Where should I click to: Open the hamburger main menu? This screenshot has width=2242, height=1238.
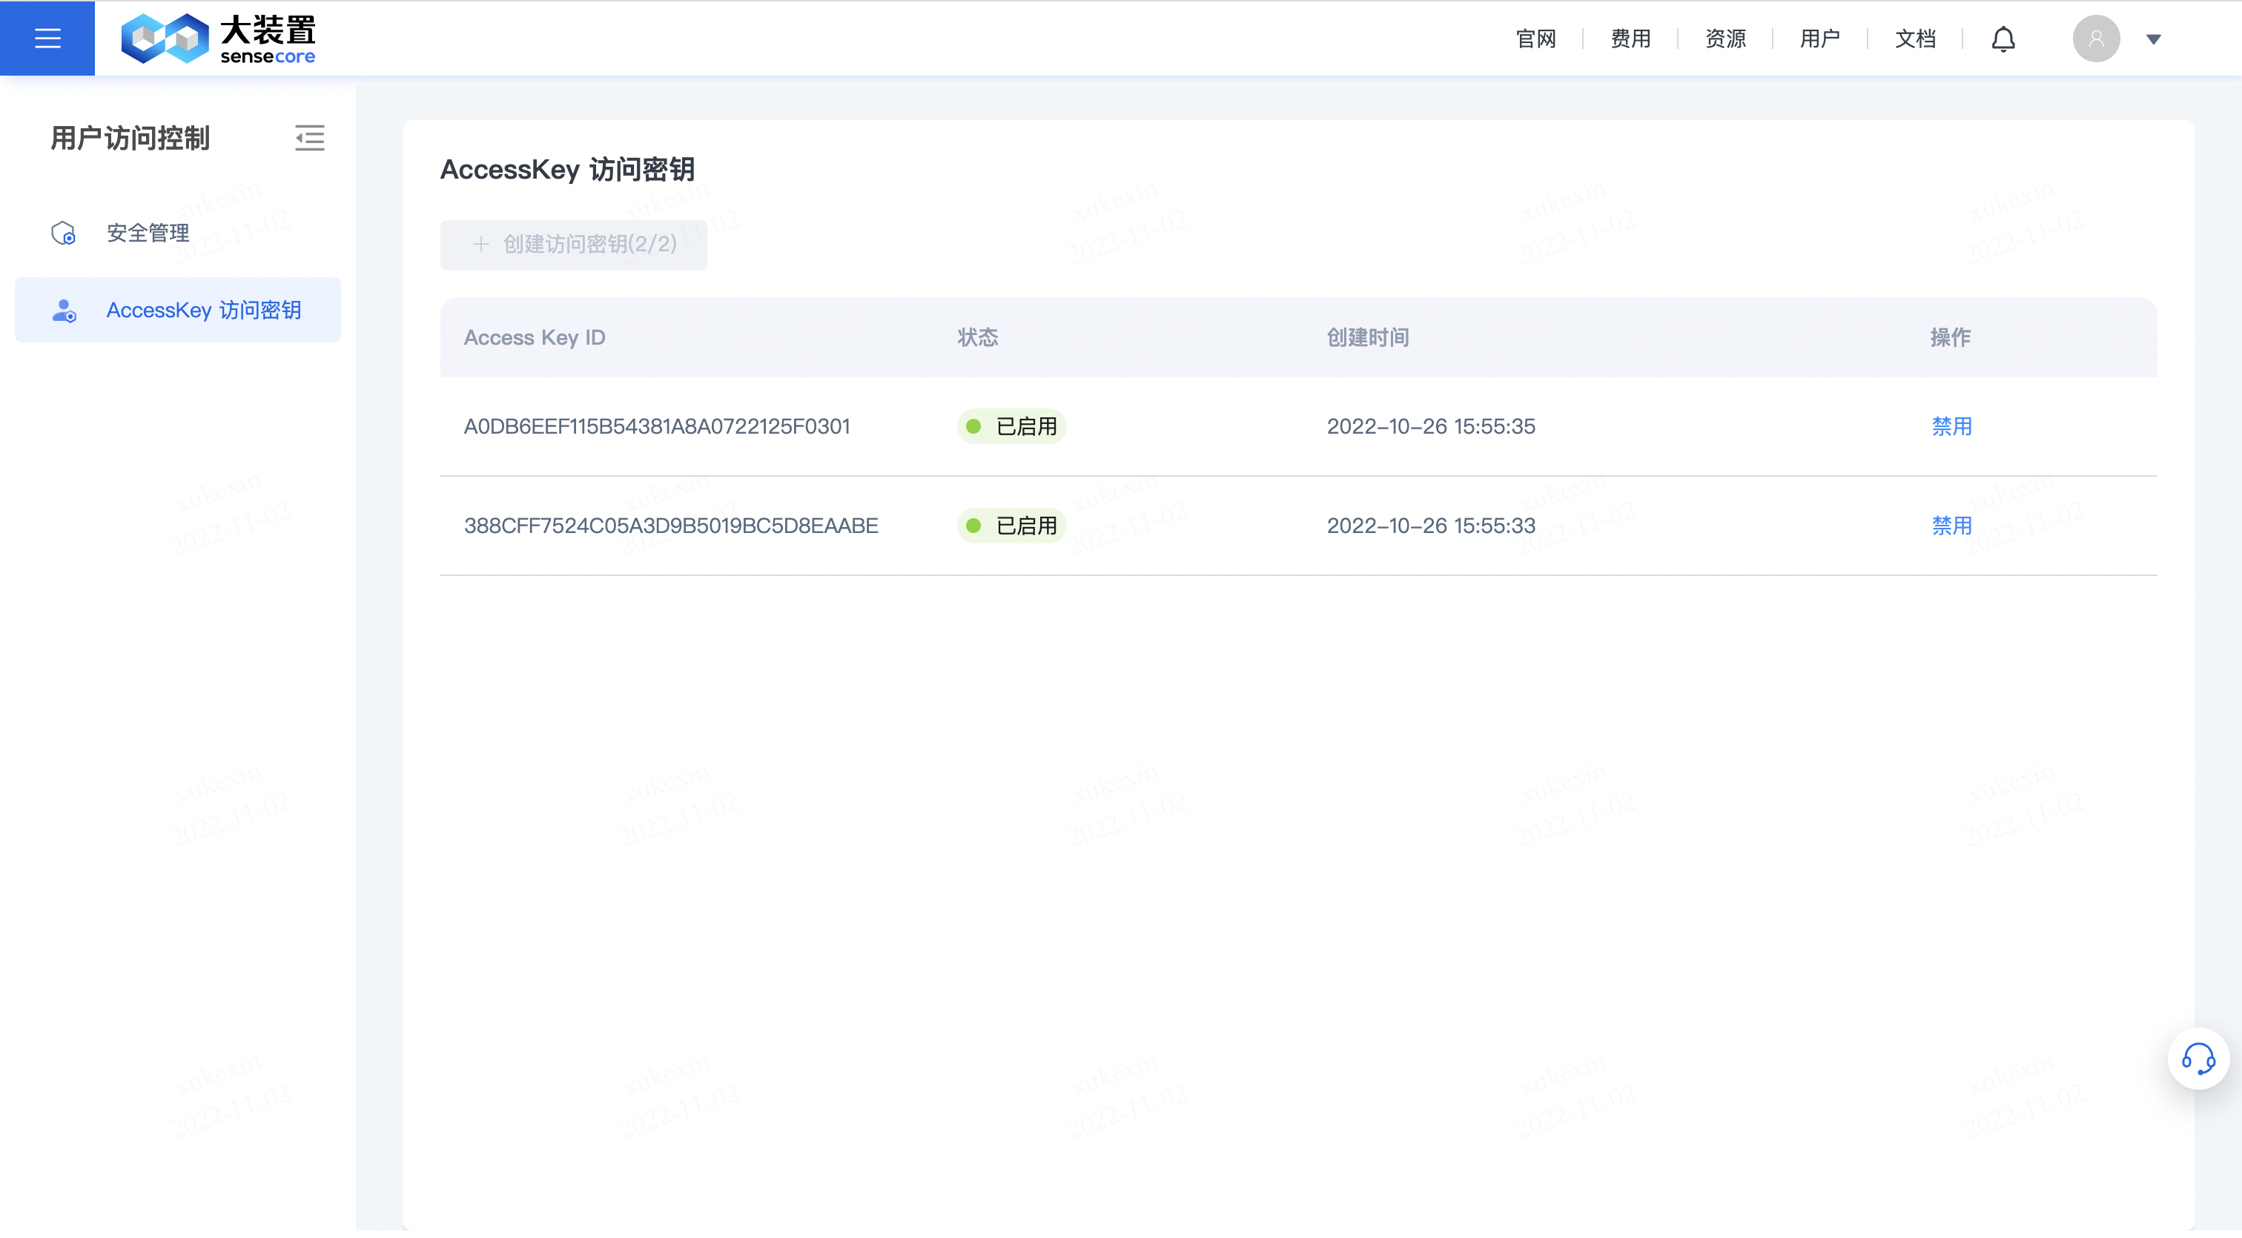[x=47, y=39]
